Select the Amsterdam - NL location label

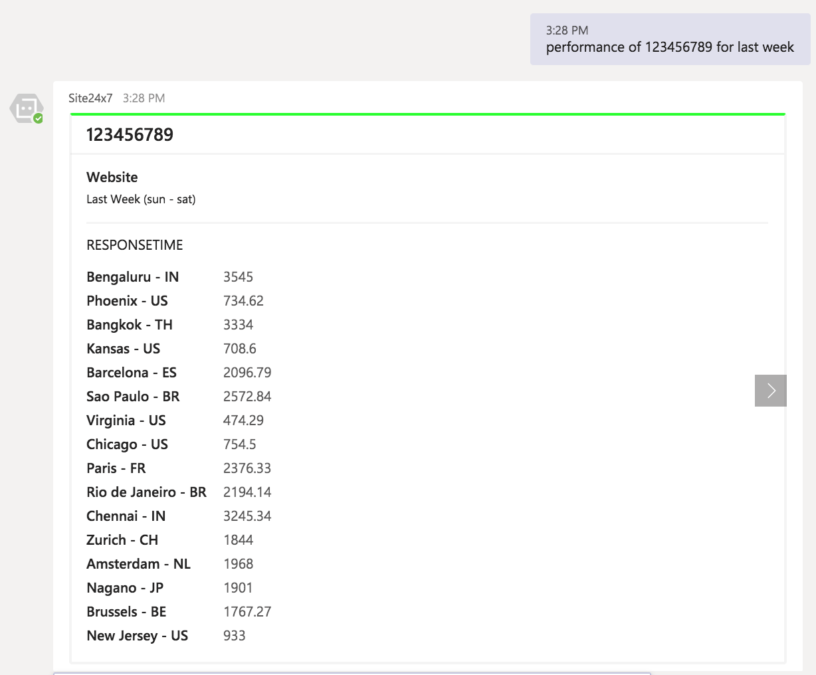point(138,564)
